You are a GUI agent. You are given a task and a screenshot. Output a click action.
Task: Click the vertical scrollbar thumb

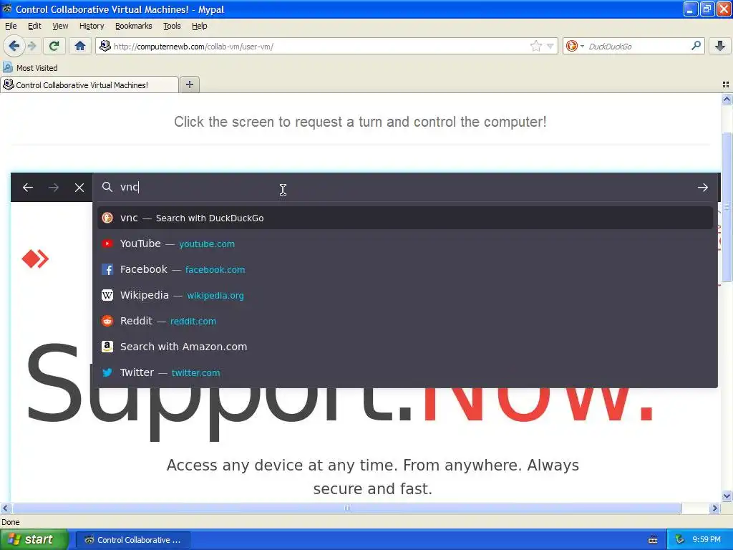coord(727,207)
